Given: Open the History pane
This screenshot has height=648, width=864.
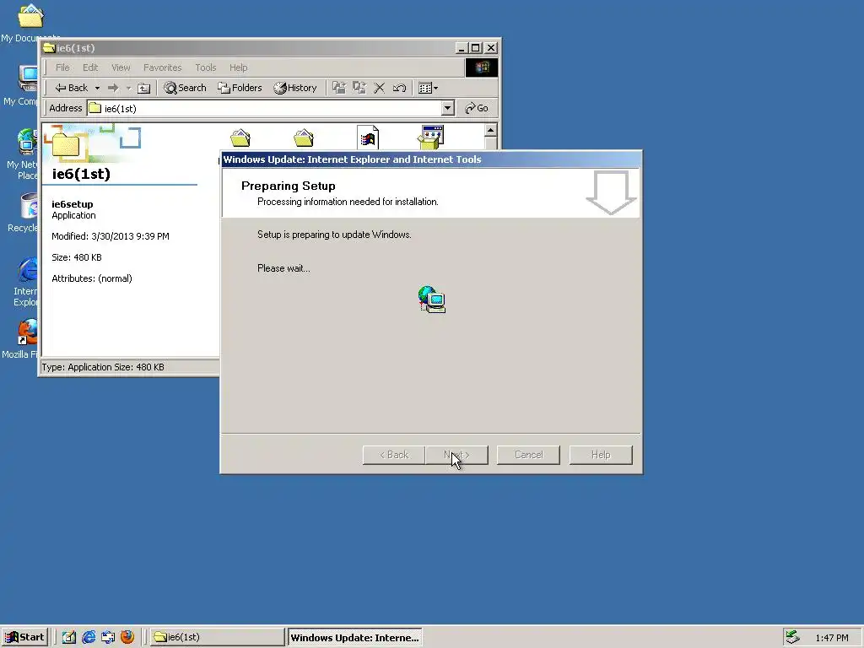Looking at the screenshot, I should tap(295, 88).
